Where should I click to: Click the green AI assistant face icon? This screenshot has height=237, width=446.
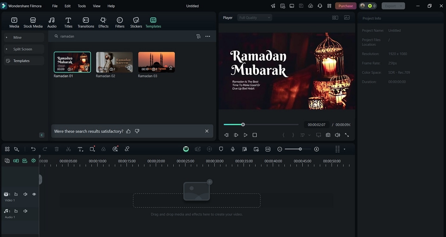(x=186, y=149)
